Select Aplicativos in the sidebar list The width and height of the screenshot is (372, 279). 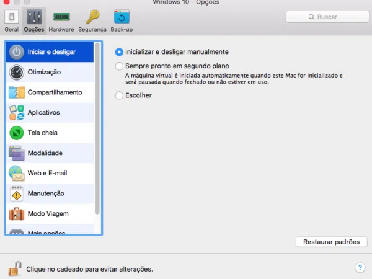tap(50, 112)
